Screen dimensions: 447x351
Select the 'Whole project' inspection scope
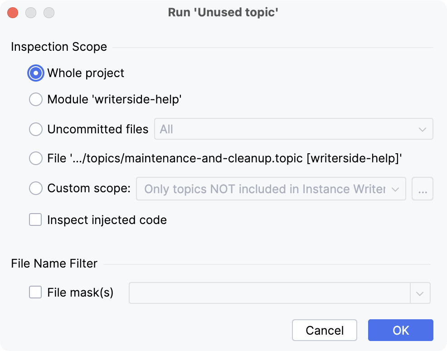35,73
